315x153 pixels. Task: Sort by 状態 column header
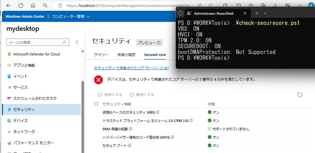[211, 104]
